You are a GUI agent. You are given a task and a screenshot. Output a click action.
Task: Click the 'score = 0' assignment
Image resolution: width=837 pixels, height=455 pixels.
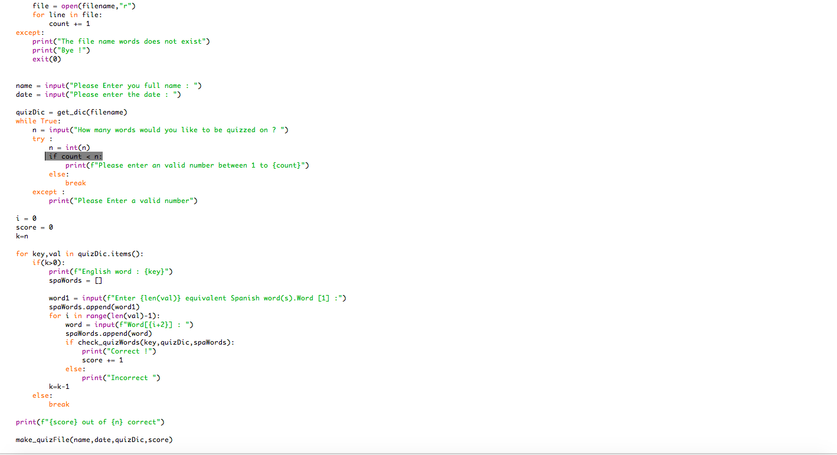34,227
